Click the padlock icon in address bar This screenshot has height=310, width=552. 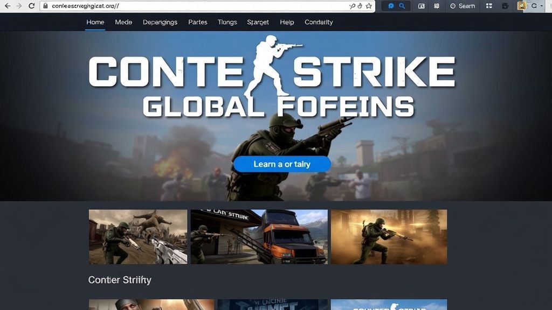coord(45,5)
